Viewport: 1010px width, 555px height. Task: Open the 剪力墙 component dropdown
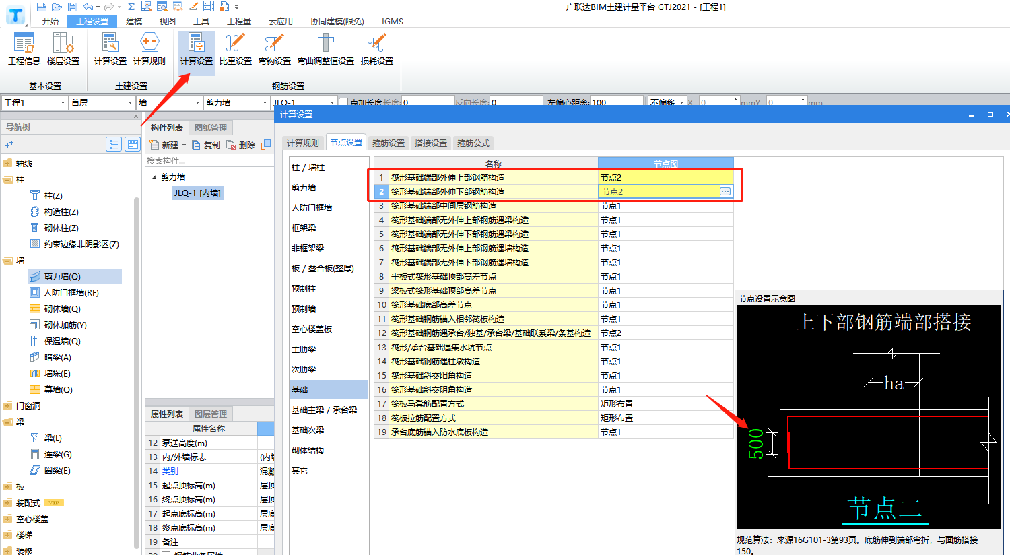point(265,102)
